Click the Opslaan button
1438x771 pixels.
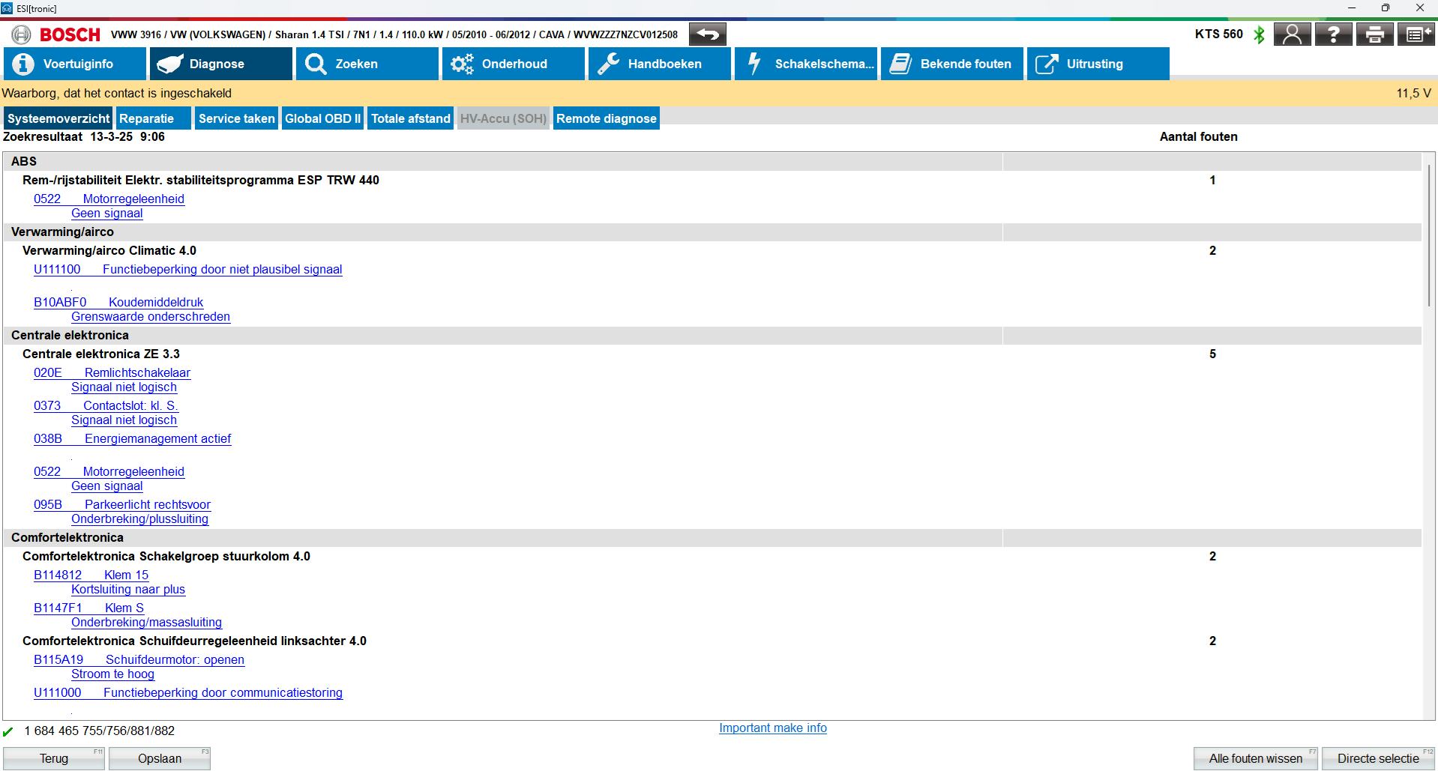(x=159, y=758)
